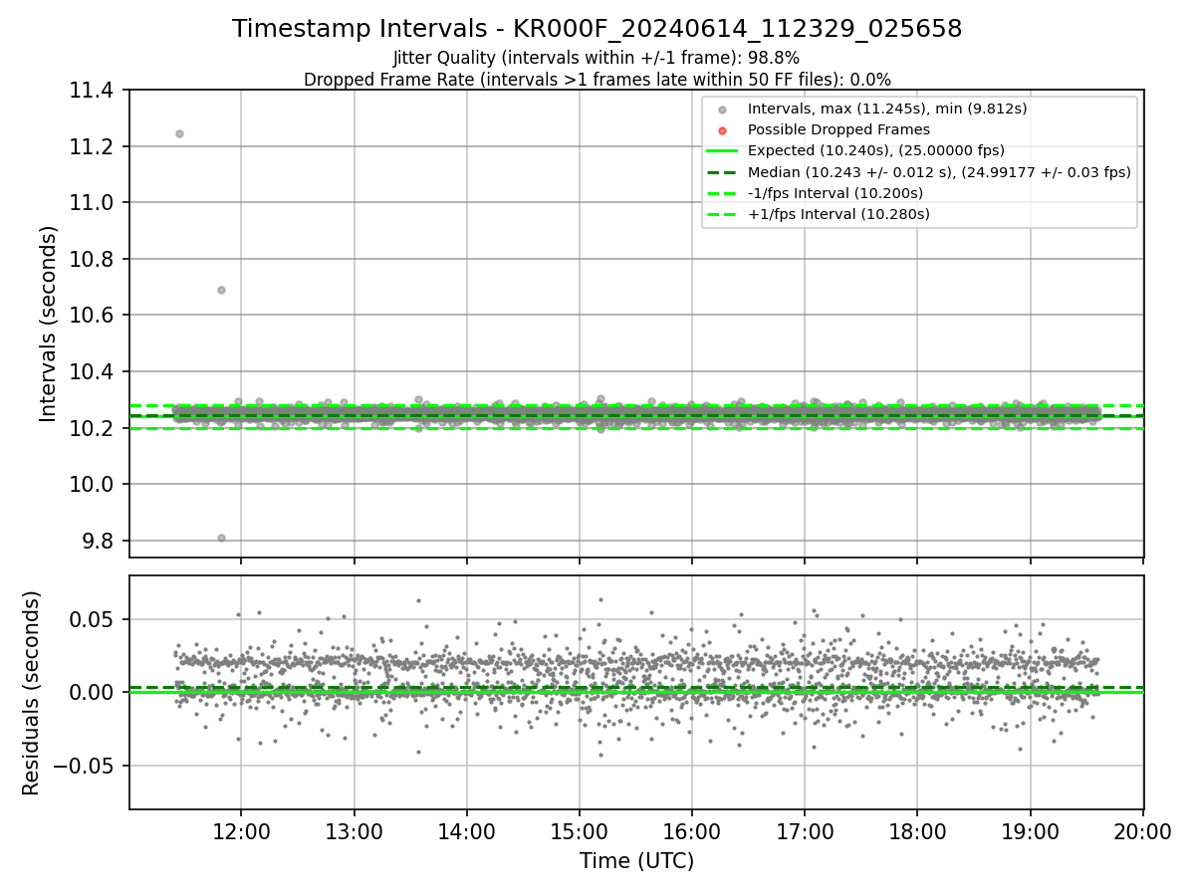Click the 18:00 x-axis tick label
The width and height of the screenshot is (1195, 896).
coord(916,830)
